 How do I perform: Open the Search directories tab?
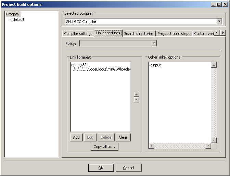click(139, 34)
